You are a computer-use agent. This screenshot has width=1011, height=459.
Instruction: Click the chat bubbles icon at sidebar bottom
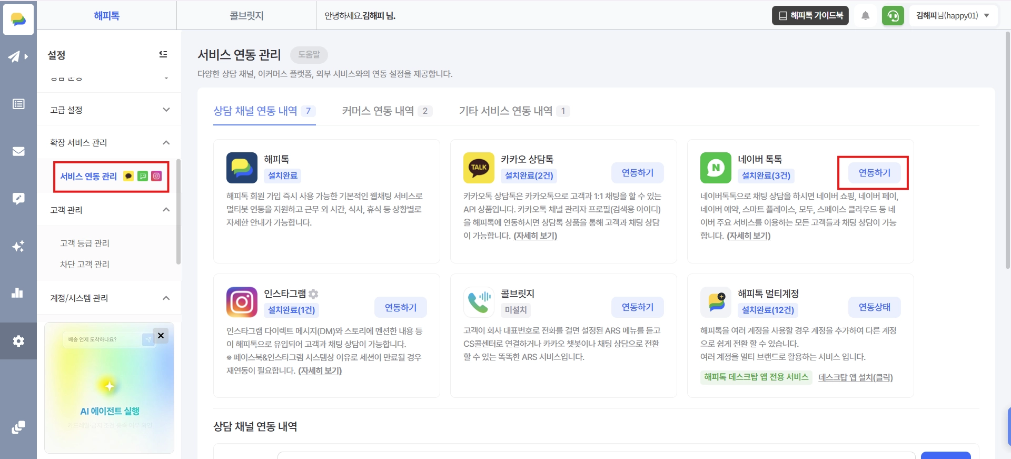(x=18, y=427)
